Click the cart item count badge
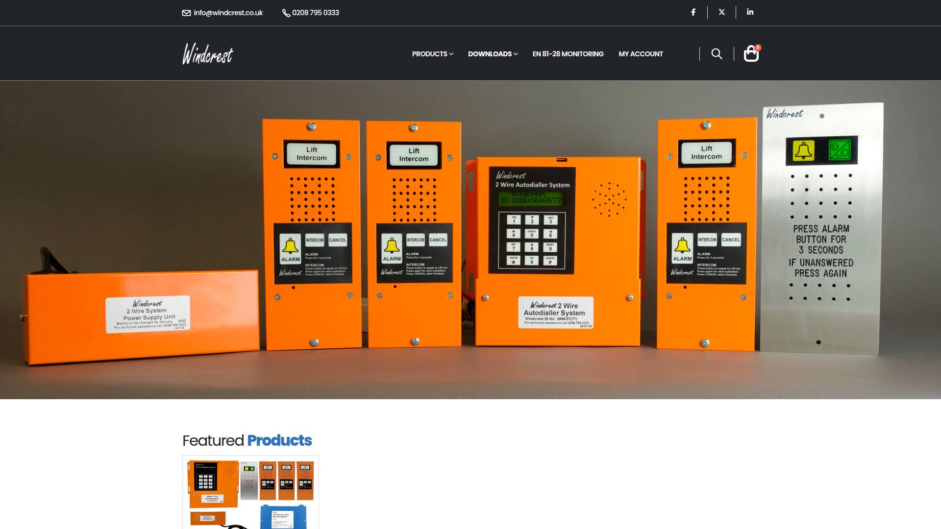 click(x=758, y=48)
